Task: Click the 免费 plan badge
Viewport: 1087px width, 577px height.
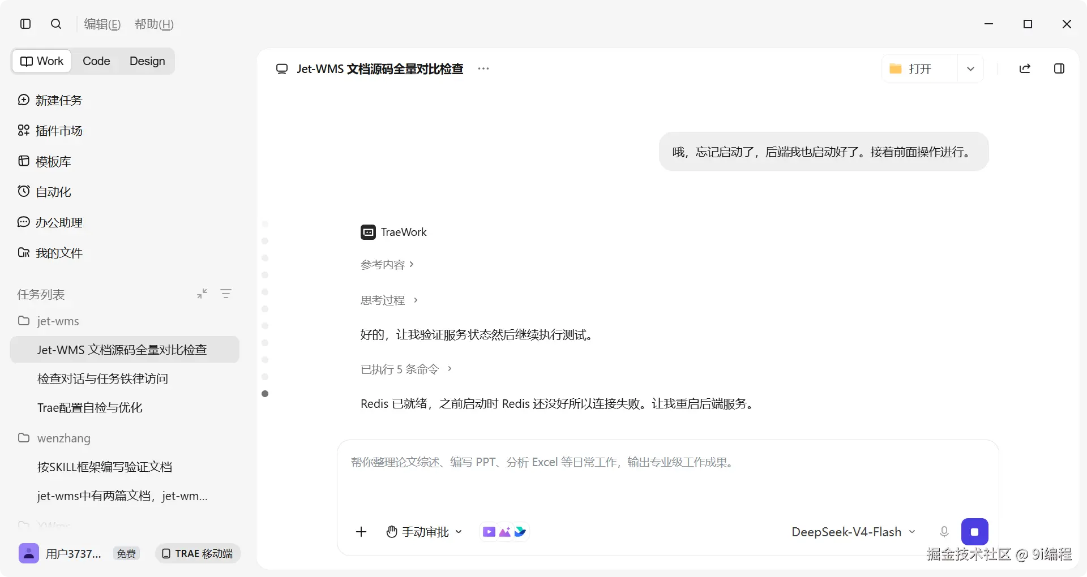Action: [x=126, y=554]
